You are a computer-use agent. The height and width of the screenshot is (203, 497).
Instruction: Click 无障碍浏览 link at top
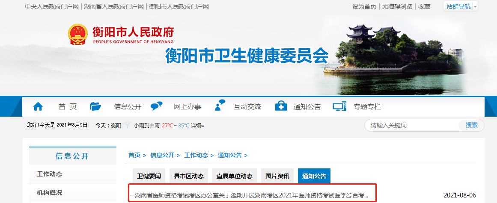[x=397, y=7]
